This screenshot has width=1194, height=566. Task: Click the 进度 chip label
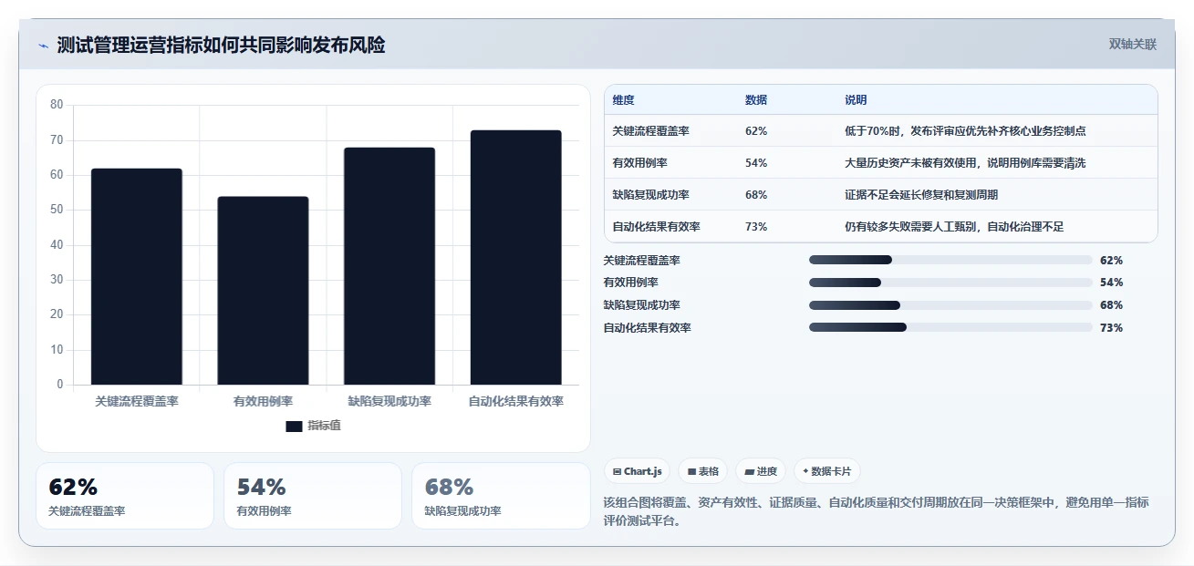coord(766,471)
